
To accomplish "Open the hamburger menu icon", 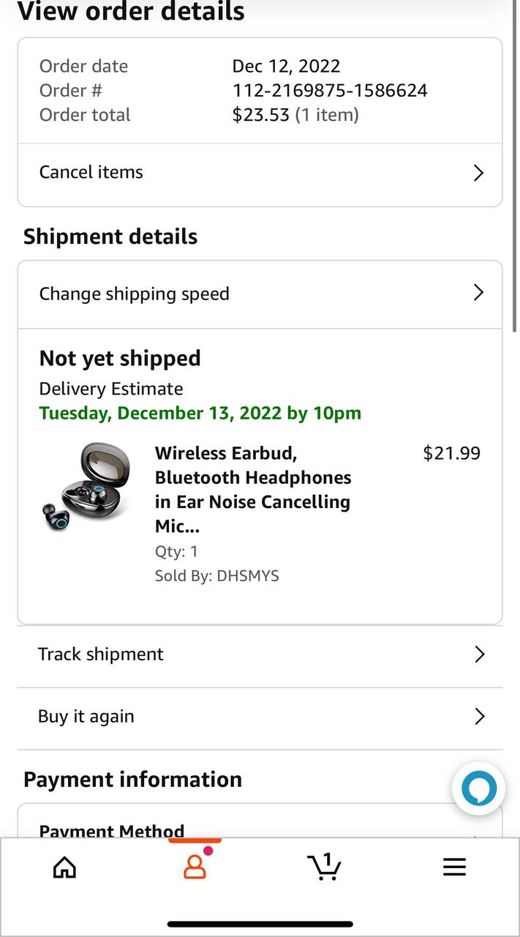I will click(454, 867).
